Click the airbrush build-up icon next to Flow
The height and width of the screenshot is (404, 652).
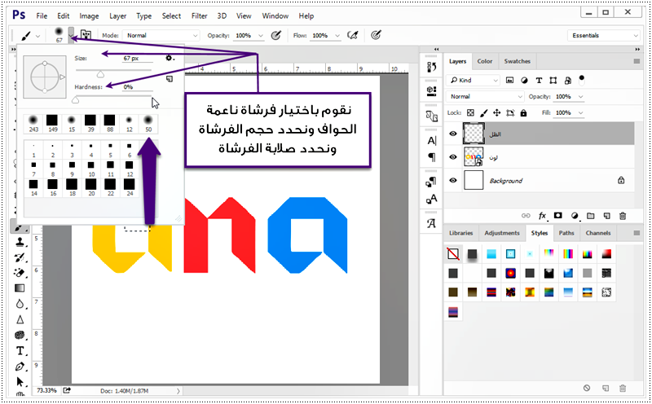[353, 35]
